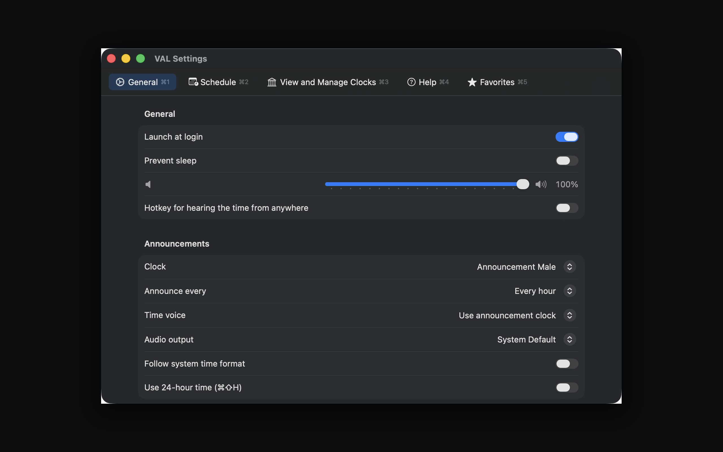723x452 pixels.
Task: Click the Announcement Male value
Action: pos(516,267)
